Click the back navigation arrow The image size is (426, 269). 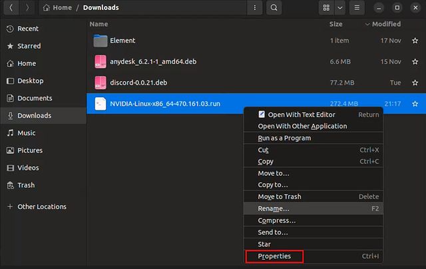(x=11, y=7)
